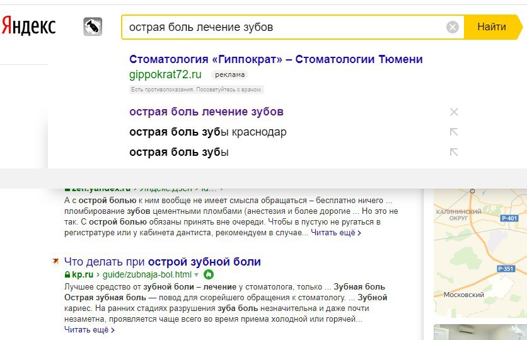The height and width of the screenshot is (340, 527).
Task: Click the disclaimer Есть противопоказания. Посоветуйтесь с врачом.
Action: [x=196, y=90]
